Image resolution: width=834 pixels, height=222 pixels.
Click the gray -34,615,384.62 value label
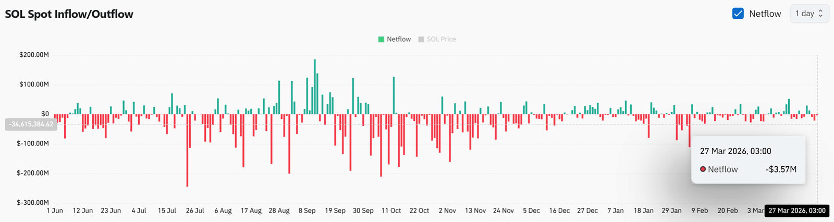click(x=31, y=124)
